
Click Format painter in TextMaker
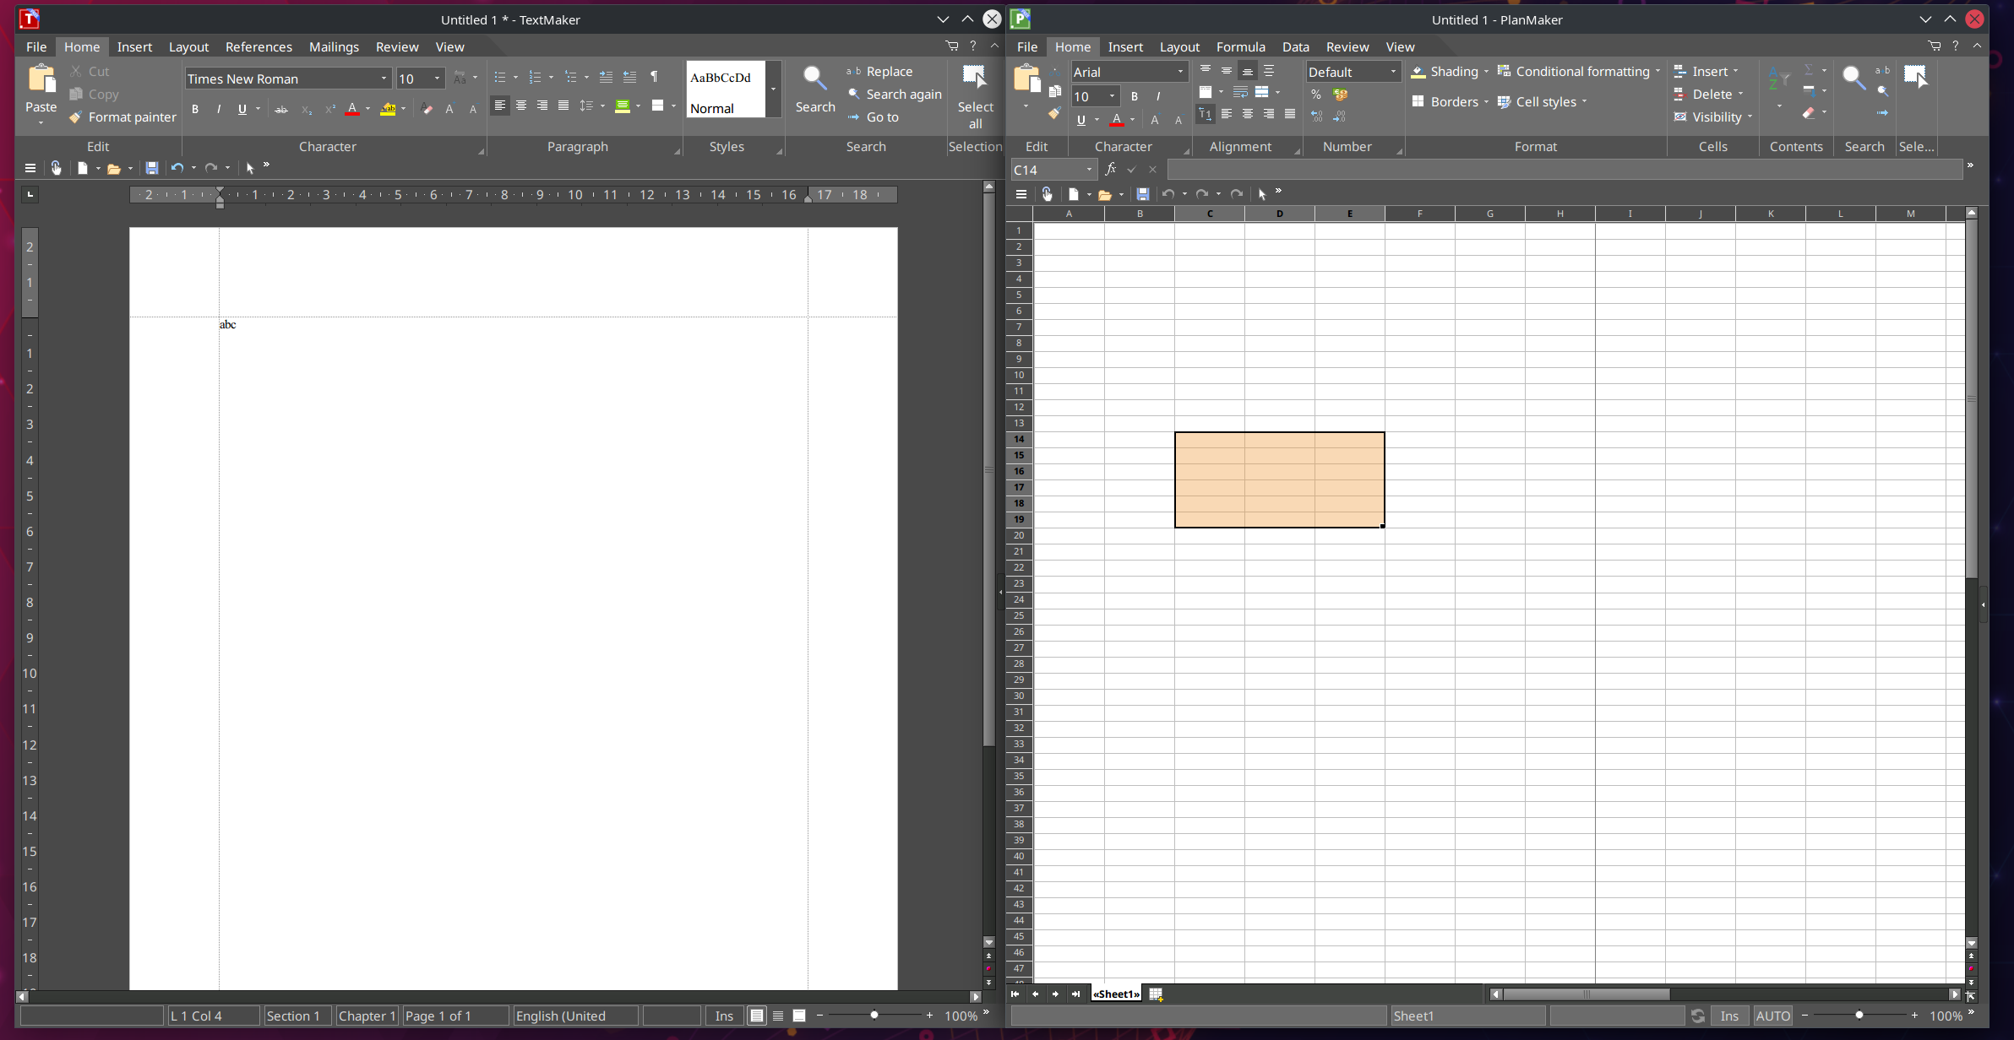(123, 117)
